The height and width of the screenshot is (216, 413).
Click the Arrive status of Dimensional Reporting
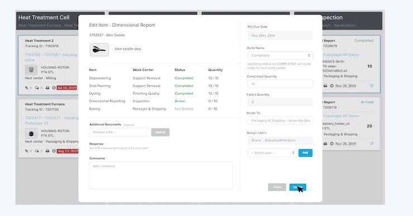click(180, 101)
